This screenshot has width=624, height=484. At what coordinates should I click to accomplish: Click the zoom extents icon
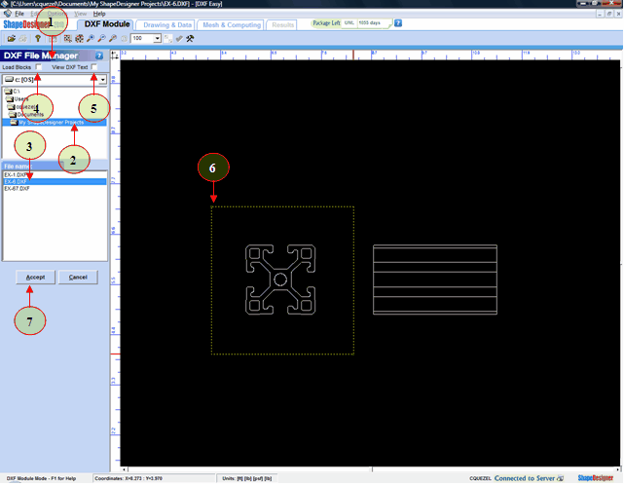click(79, 39)
